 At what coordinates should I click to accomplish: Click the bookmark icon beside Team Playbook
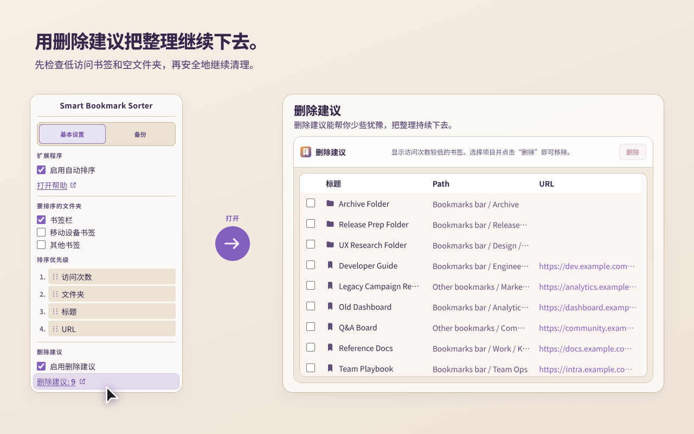[330, 368]
